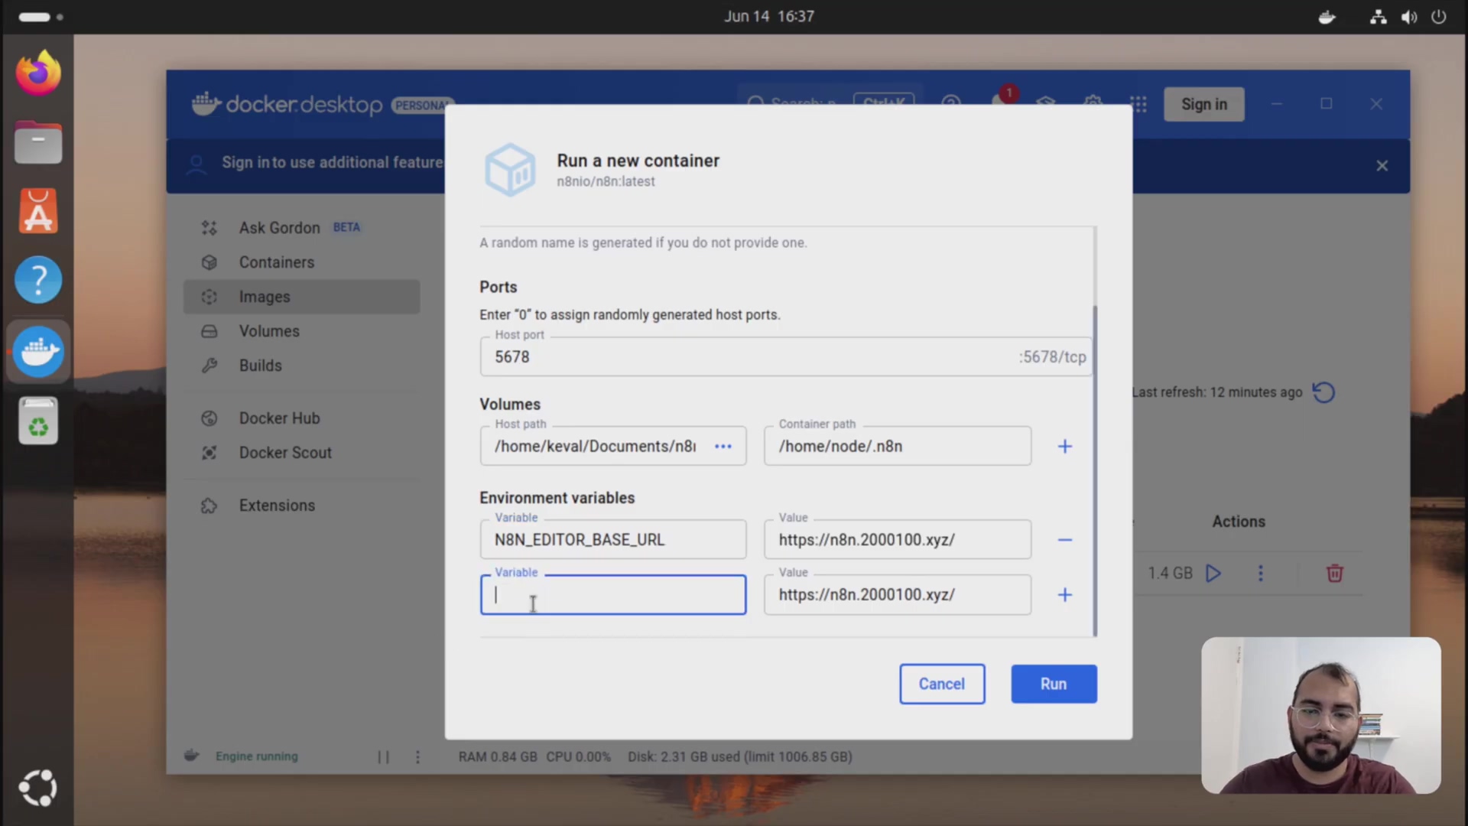Pause Docker engine icon
Image resolution: width=1468 pixels, height=826 pixels.
pos(383,756)
